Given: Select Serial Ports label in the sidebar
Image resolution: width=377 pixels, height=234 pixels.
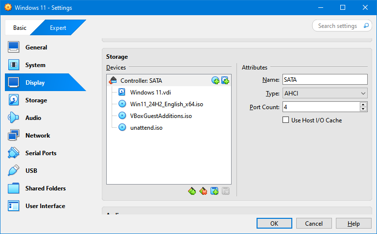Looking at the screenshot, I should click(41, 153).
